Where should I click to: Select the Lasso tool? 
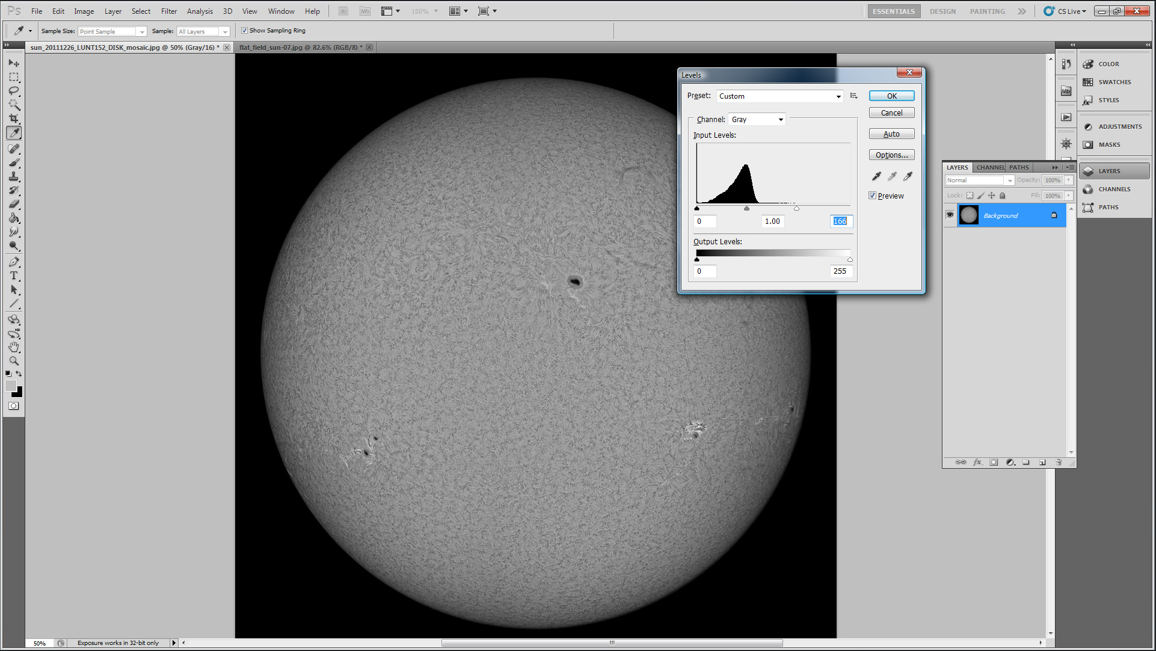[14, 91]
